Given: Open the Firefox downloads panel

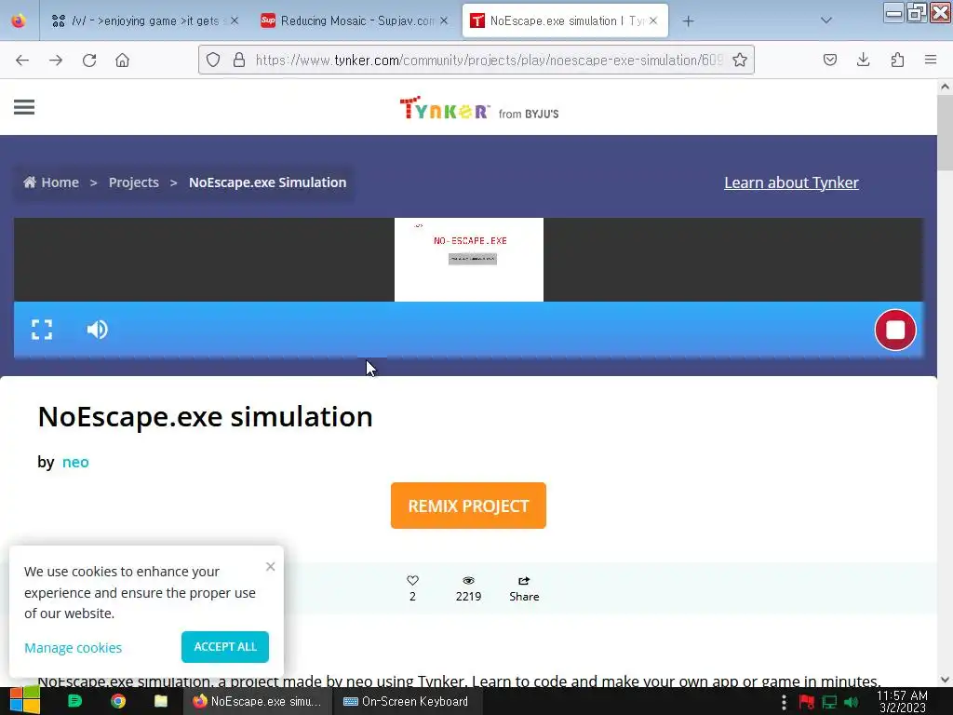Looking at the screenshot, I should pos(863,60).
